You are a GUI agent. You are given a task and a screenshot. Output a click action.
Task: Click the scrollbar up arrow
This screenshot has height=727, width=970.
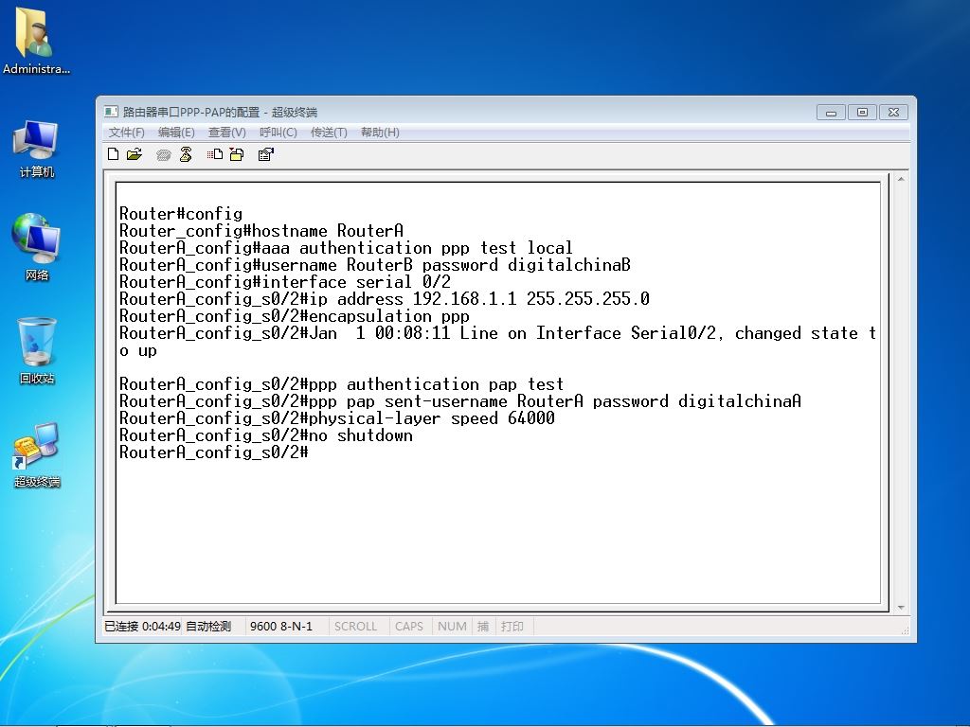902,179
